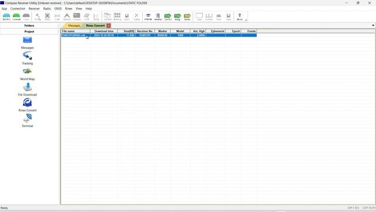This screenshot has height=212, width=376.
Task: Sort by Download time column header
Action: (104, 31)
